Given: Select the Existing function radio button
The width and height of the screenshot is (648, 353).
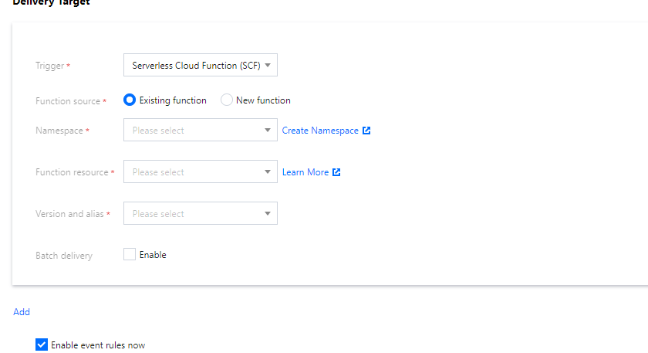Looking at the screenshot, I should click(x=130, y=100).
